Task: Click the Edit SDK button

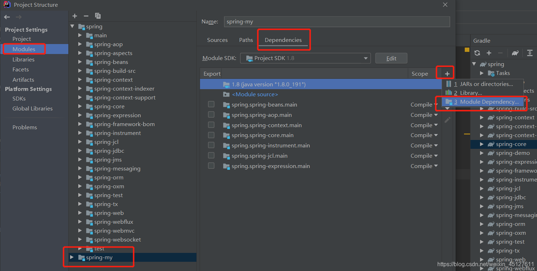Action: point(391,58)
